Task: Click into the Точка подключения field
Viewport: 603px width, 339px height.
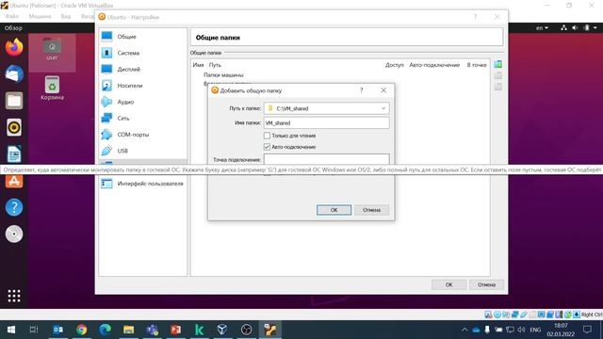Action: point(327,159)
